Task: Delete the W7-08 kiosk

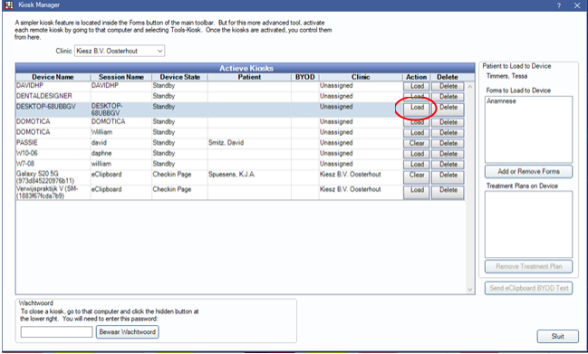Action: pyautogui.click(x=448, y=164)
